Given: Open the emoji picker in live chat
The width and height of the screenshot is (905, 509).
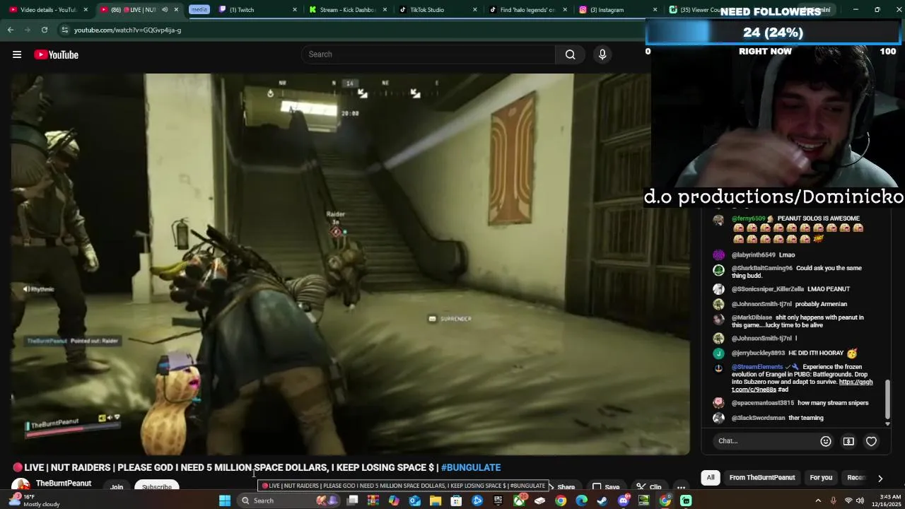Looking at the screenshot, I should 825,441.
